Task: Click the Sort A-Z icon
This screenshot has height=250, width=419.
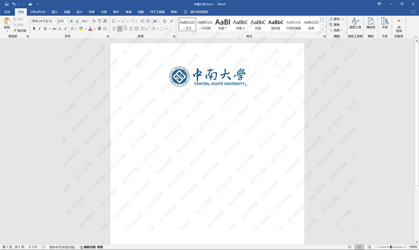Action: click(165, 21)
